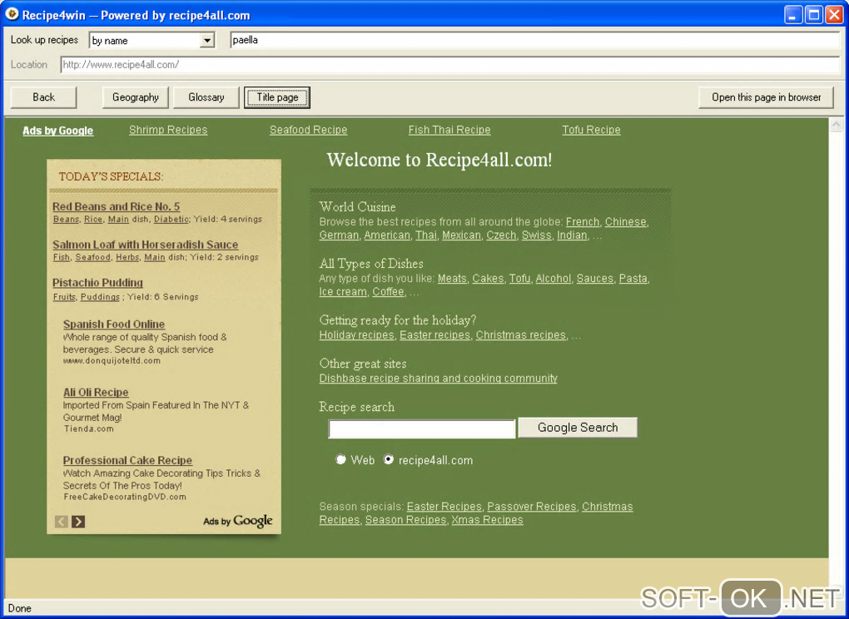This screenshot has height=619, width=849.
Task: Open the Christmas recipes holiday link
Action: 521,335
